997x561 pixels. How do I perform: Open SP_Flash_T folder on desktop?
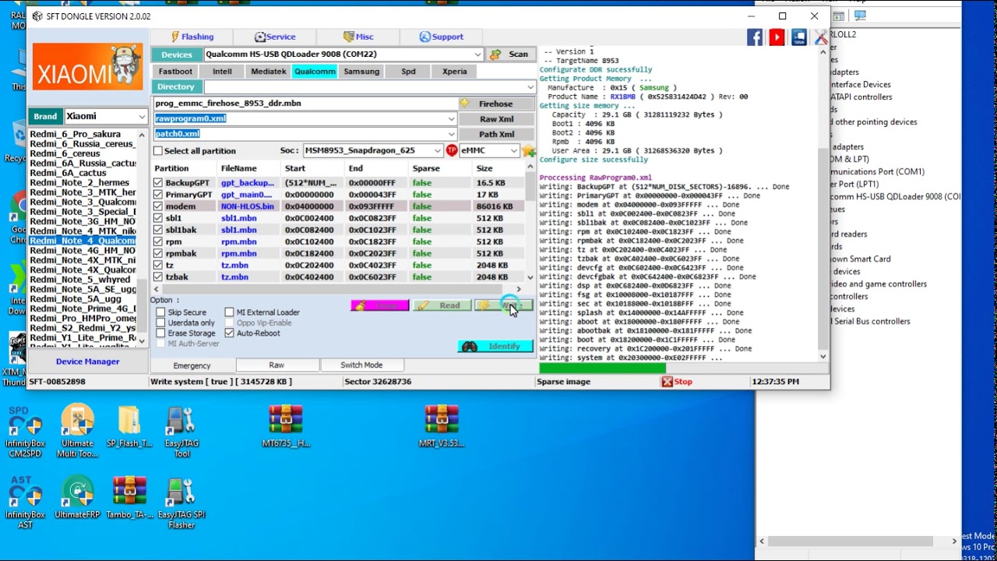(129, 427)
